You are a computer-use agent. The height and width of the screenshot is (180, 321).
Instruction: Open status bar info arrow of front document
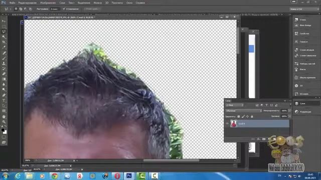click(74, 160)
